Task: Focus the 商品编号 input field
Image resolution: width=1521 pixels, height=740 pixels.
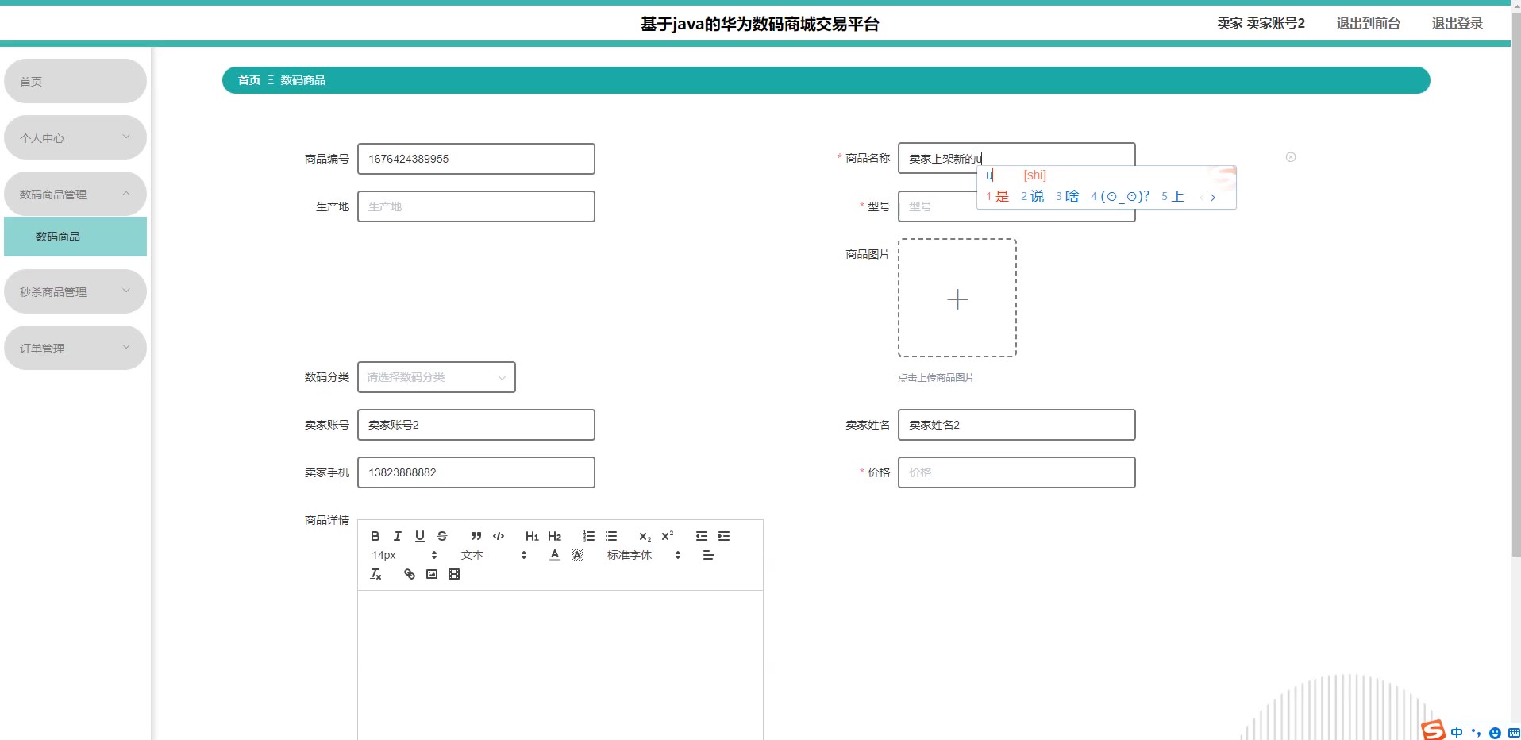Action: tap(476, 159)
